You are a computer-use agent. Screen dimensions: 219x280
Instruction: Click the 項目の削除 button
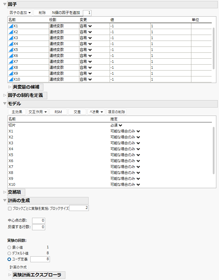pyautogui.click(x=116, y=112)
